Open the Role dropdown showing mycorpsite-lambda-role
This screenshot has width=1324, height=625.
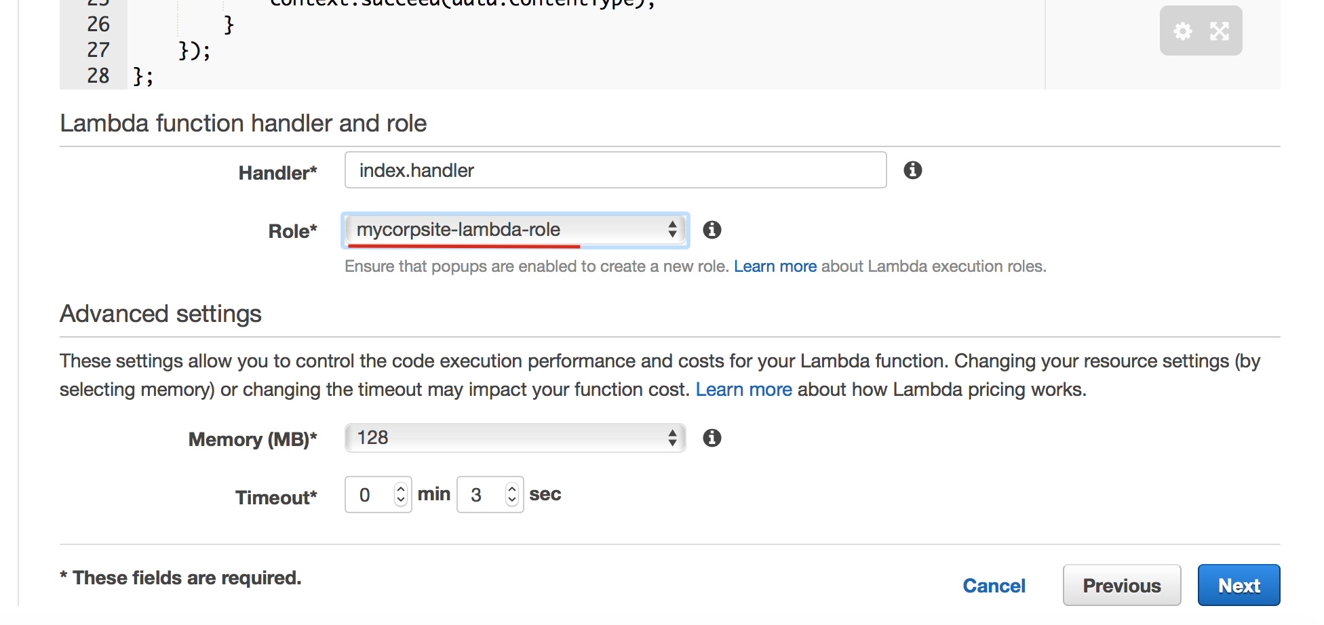[515, 230]
